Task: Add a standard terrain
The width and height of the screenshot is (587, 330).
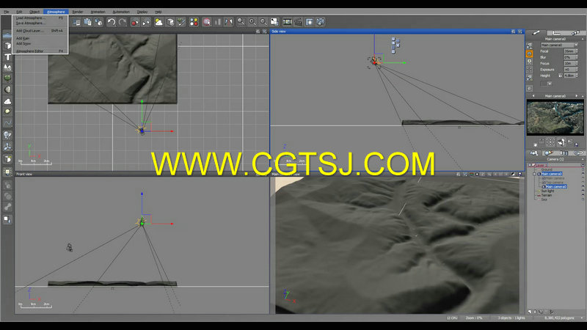Action: click(x=7, y=67)
